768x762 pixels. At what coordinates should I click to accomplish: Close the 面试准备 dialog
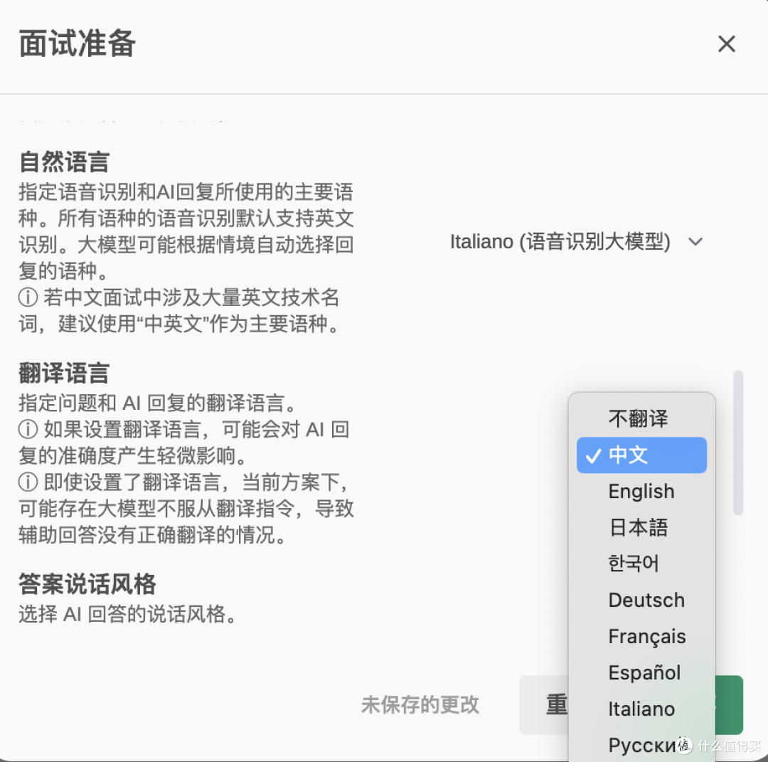point(726,43)
